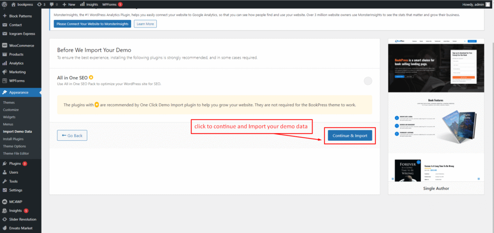
Task: Click the plus New icon
Action: tap(64, 4)
